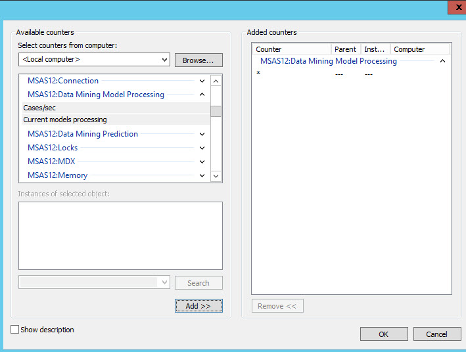Cancel the add counters dialog

[436, 334]
